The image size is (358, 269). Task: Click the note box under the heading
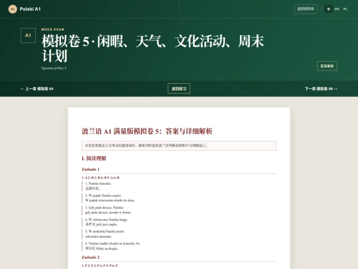[x=179, y=145]
